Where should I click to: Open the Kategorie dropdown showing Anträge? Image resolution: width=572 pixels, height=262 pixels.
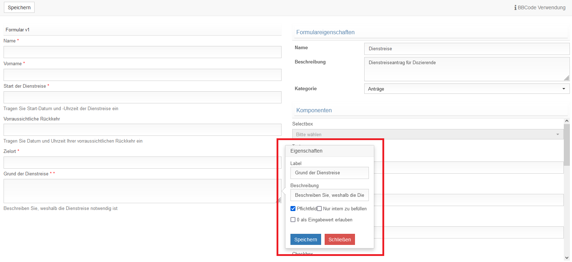pyautogui.click(x=467, y=89)
